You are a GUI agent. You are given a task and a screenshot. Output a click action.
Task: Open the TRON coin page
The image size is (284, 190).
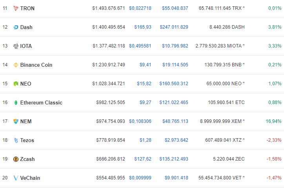(27, 8)
